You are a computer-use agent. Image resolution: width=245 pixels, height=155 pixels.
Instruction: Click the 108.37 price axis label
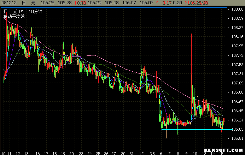(237, 28)
